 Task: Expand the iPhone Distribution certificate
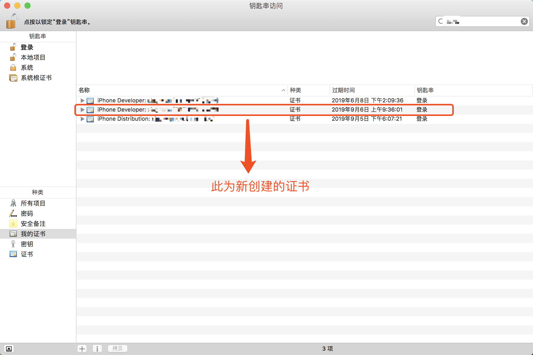pos(82,119)
